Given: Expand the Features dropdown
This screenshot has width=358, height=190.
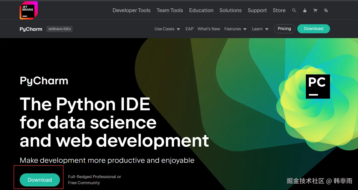Looking at the screenshot, I should point(235,29).
